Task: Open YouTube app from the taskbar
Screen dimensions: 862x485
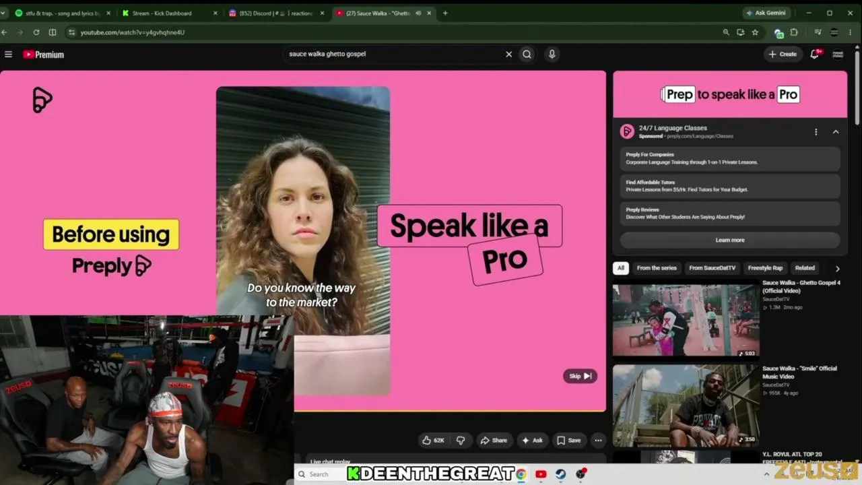Action: [541, 474]
